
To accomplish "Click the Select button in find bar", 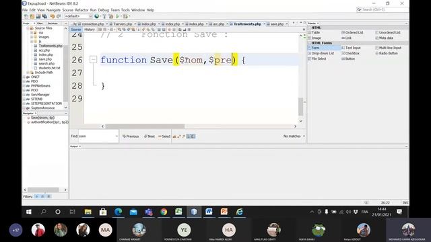I will click(x=164, y=136).
